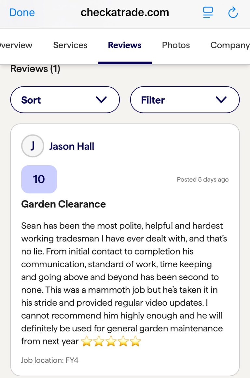The width and height of the screenshot is (250, 378).
Task: Open reviewer Jason Hall's name link
Action: pyautogui.click(x=72, y=146)
